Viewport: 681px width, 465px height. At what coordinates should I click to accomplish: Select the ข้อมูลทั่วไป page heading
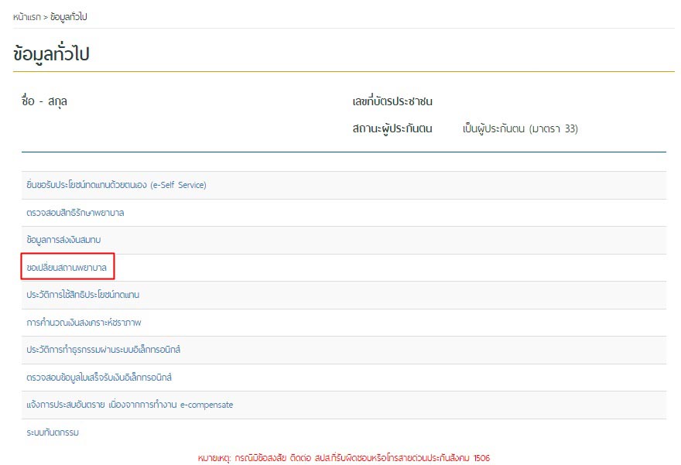[x=51, y=54]
